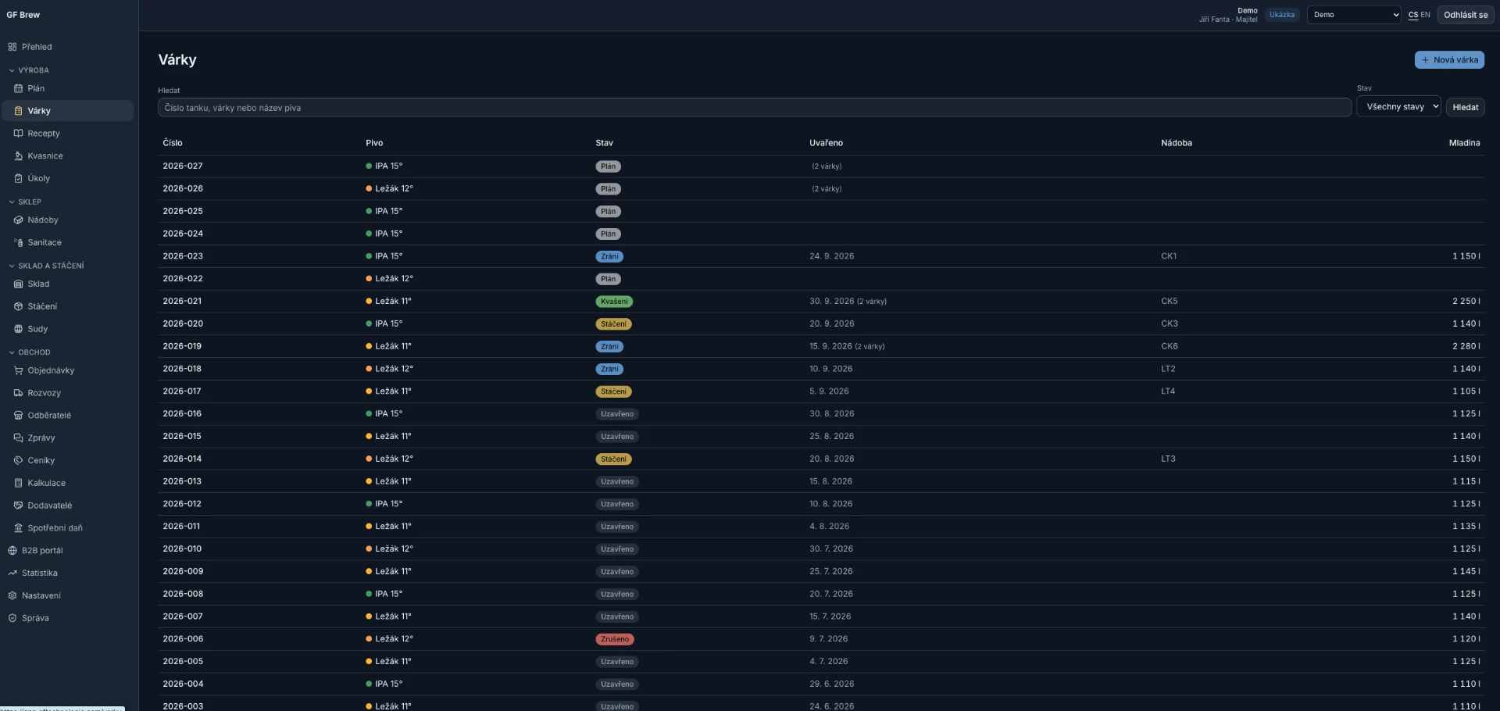The image size is (1500, 711).
Task: Collapse the OBCHOD sidebar section
Action: [29, 352]
